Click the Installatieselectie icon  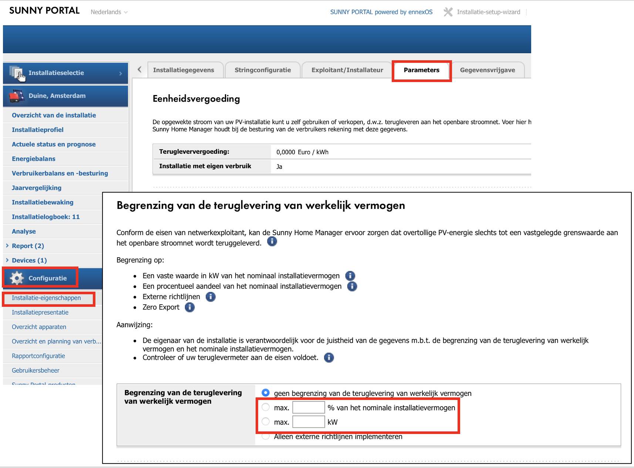17,73
